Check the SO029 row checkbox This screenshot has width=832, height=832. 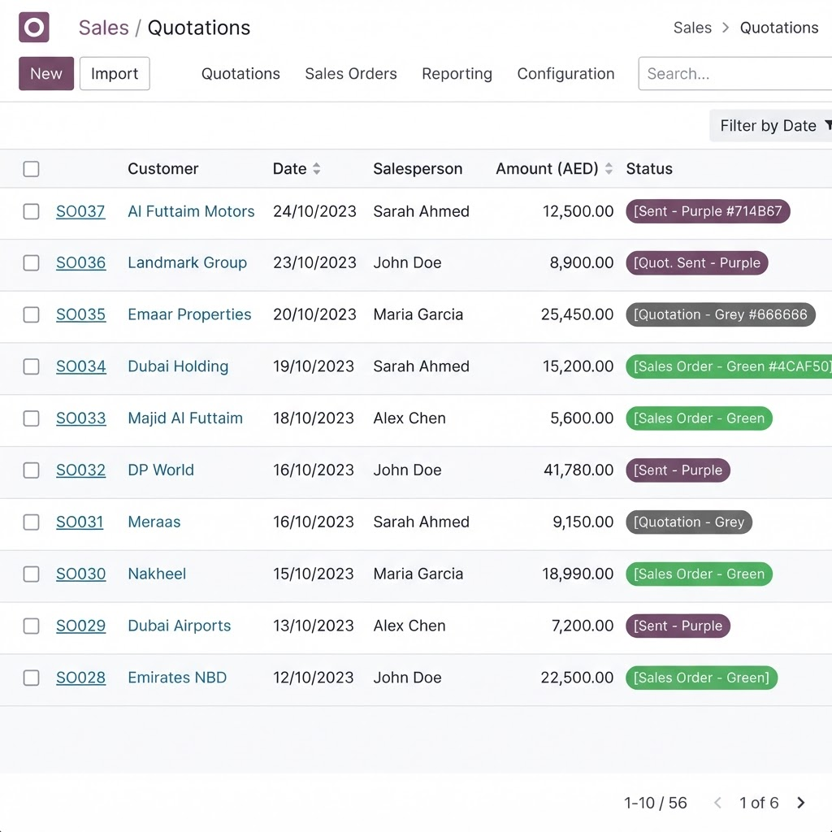[32, 626]
